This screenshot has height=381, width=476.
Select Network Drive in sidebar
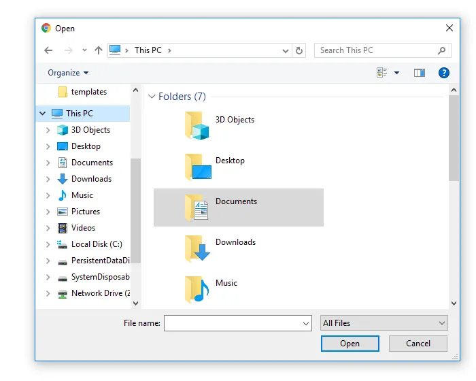click(94, 293)
